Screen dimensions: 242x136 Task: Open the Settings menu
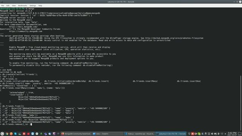33,6
